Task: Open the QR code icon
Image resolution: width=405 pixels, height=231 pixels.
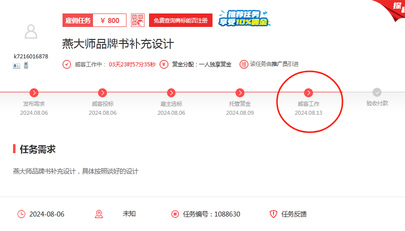Action: pyautogui.click(x=137, y=20)
